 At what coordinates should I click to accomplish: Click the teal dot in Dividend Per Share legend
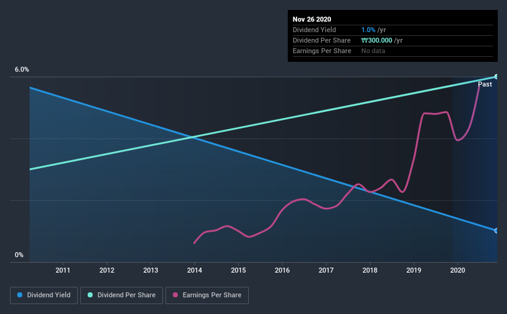point(90,295)
